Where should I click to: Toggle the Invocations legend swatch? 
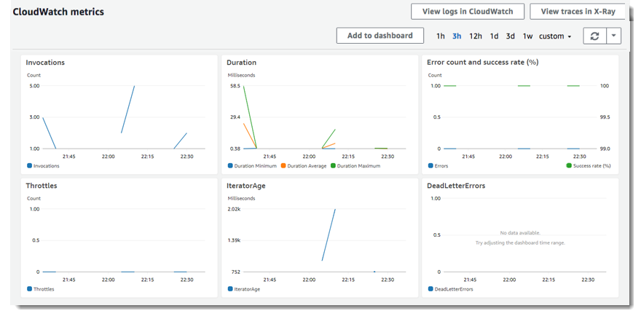tap(30, 166)
